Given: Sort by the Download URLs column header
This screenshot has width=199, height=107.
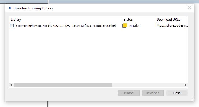Looking at the screenshot, I should click(x=171, y=20).
